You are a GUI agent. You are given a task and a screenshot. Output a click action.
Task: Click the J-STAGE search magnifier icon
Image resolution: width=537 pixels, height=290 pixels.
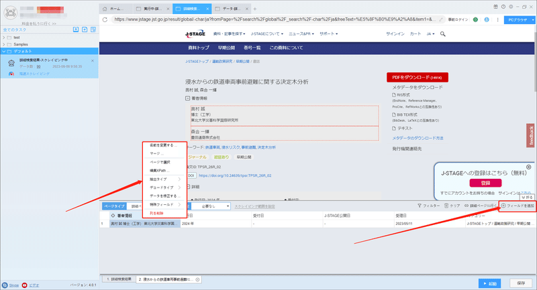443,33
